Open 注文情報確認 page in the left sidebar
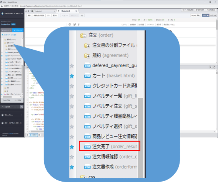Screen dimensions: 218x182 [x=13, y=81]
